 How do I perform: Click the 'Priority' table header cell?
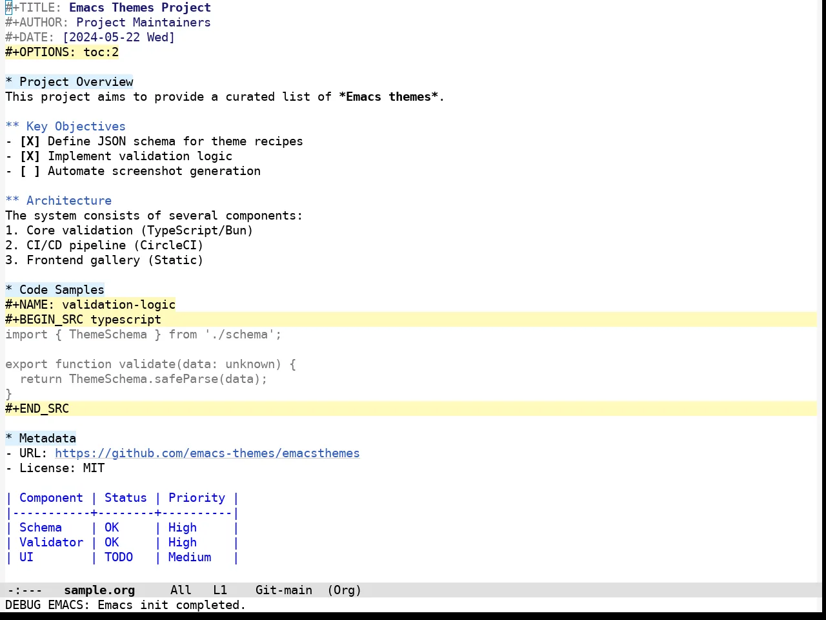point(197,498)
